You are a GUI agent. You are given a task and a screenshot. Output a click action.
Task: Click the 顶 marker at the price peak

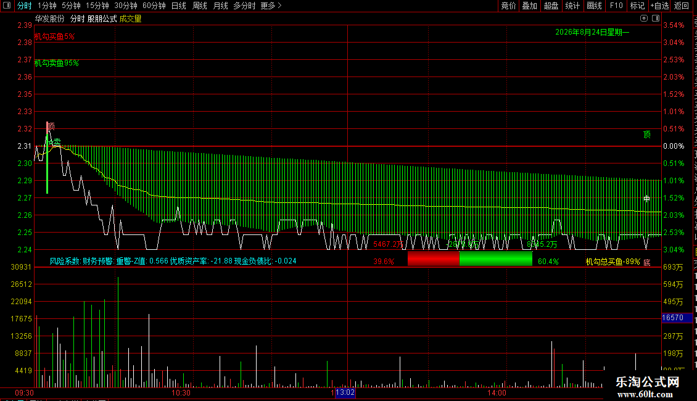coord(51,126)
